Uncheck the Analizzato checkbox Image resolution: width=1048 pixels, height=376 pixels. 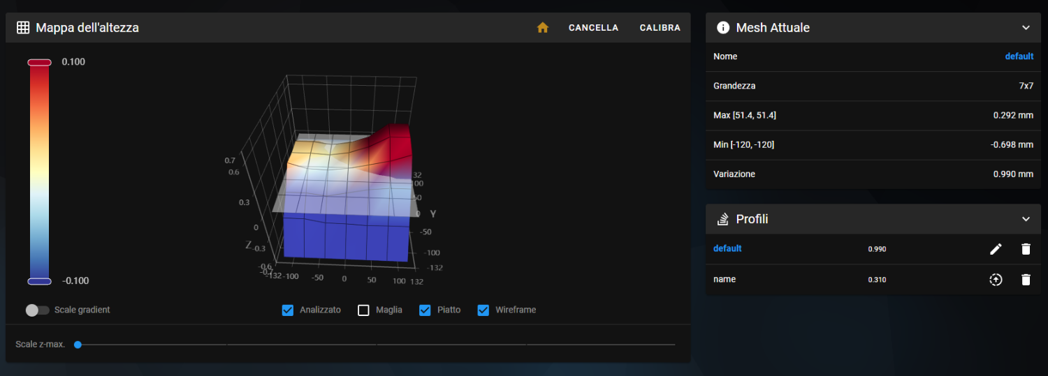[288, 310]
